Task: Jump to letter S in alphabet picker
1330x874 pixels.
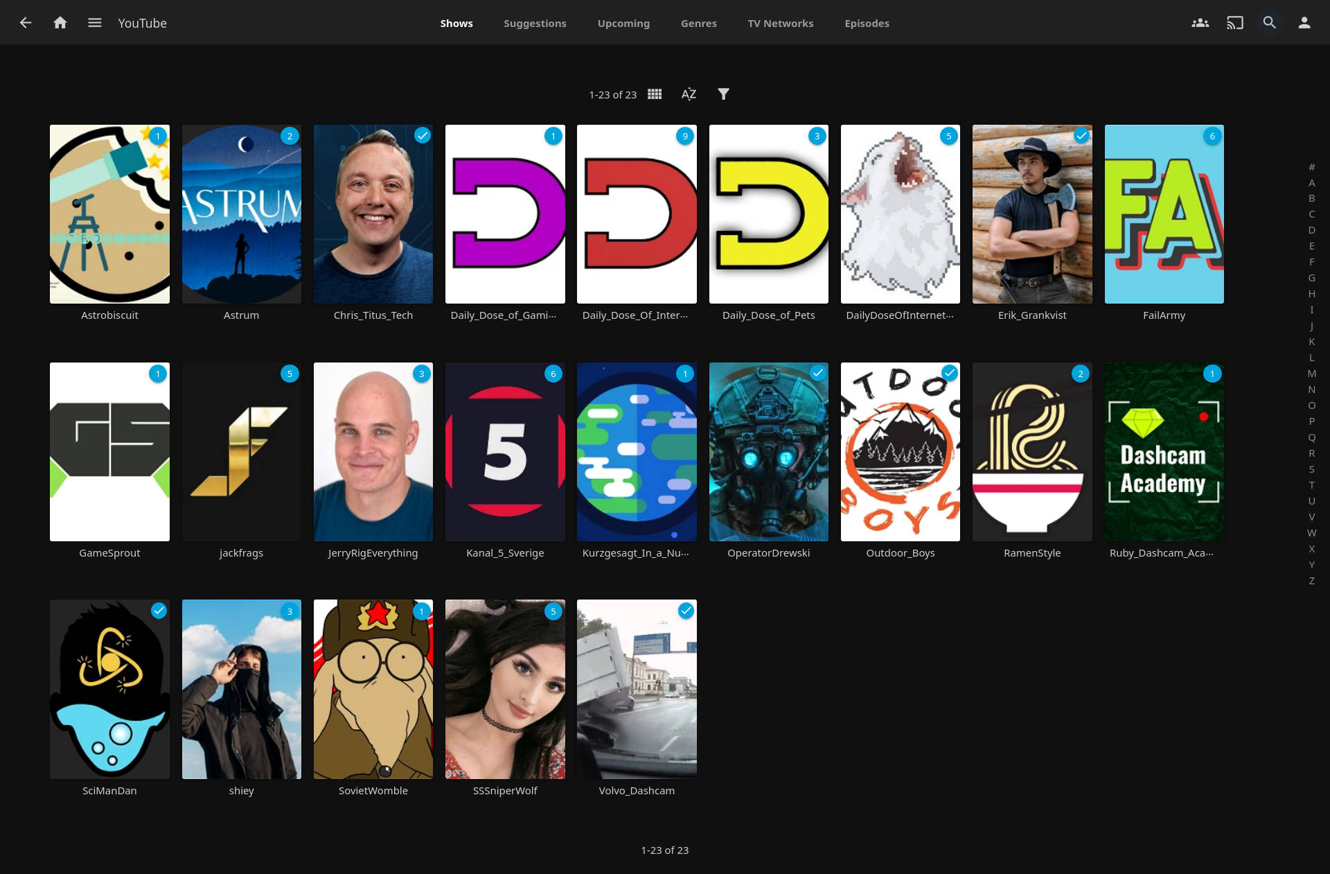Action: [x=1311, y=469]
